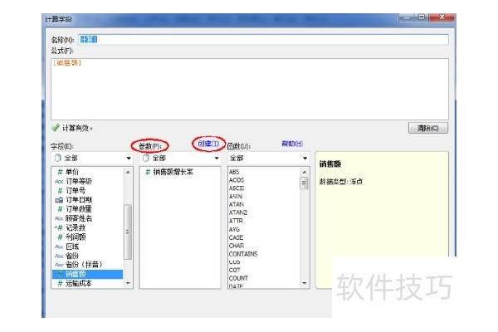The image size is (498, 332).
Task: Select the ACOS function
Action: pos(237,180)
